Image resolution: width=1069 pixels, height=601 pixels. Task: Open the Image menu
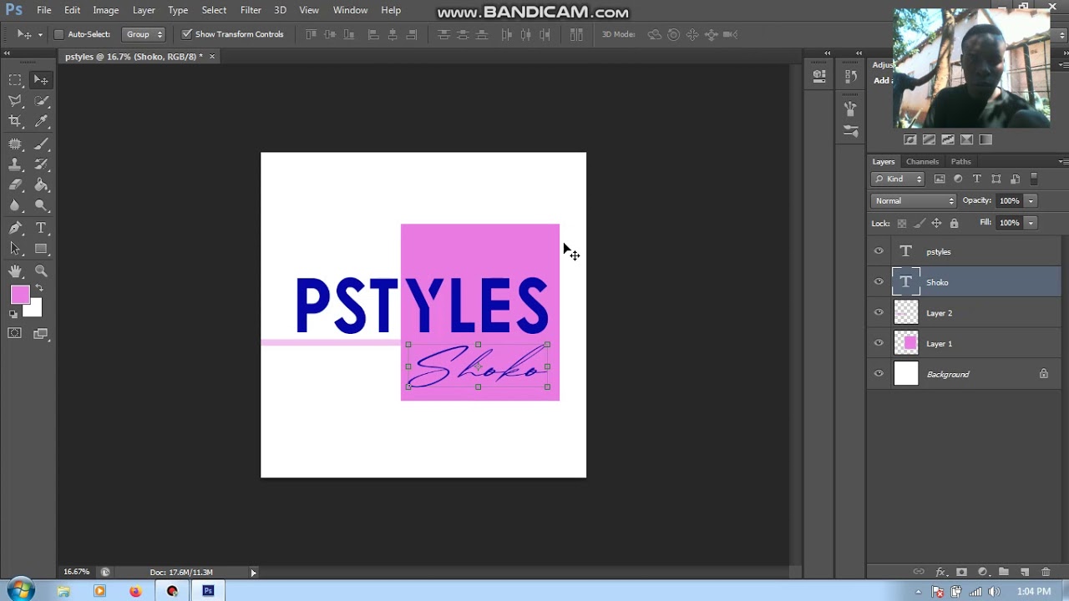[105, 10]
